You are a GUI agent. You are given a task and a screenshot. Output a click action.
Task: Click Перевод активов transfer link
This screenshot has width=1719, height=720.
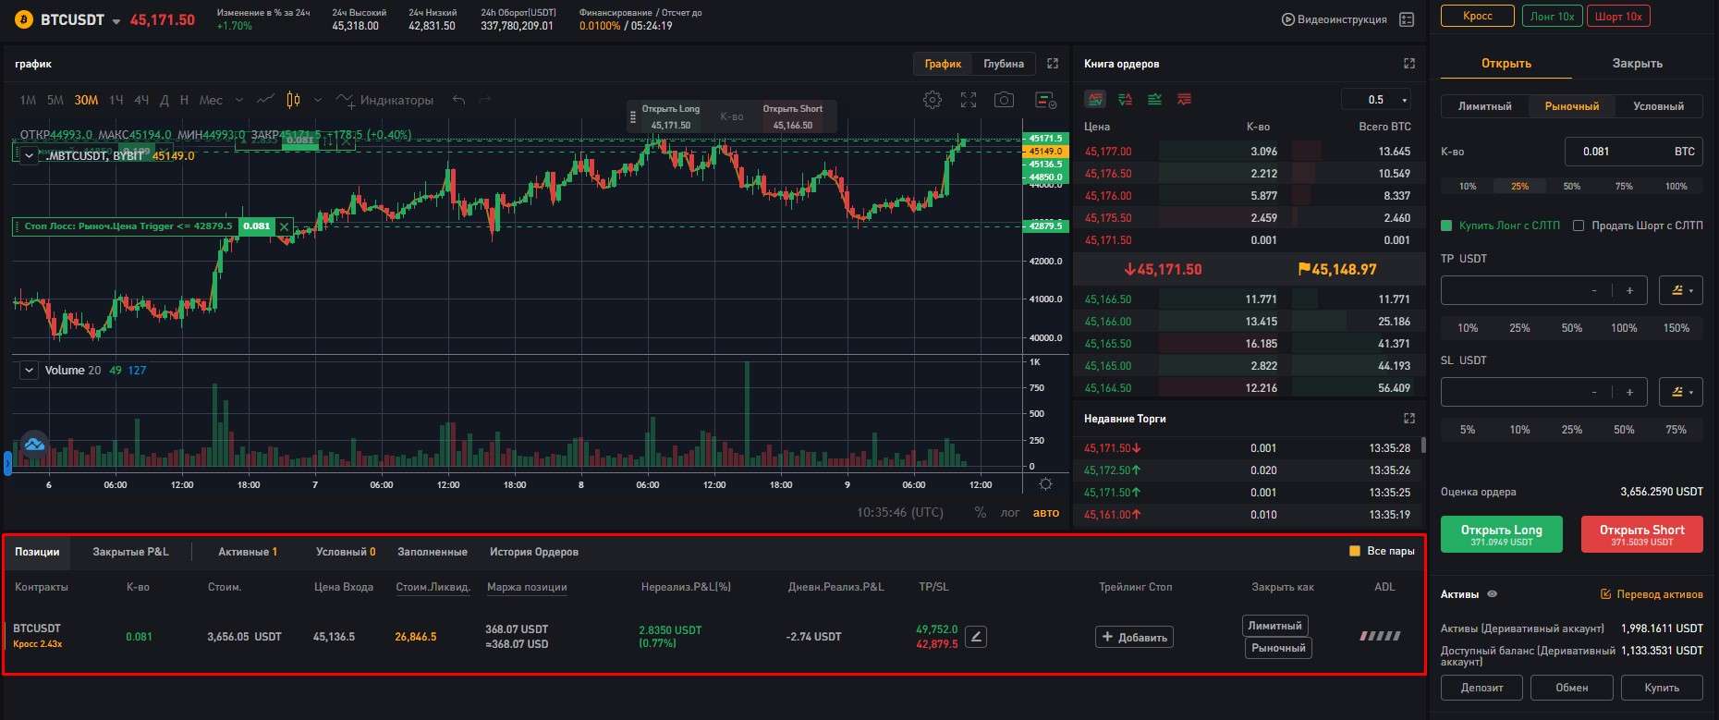[1652, 594]
